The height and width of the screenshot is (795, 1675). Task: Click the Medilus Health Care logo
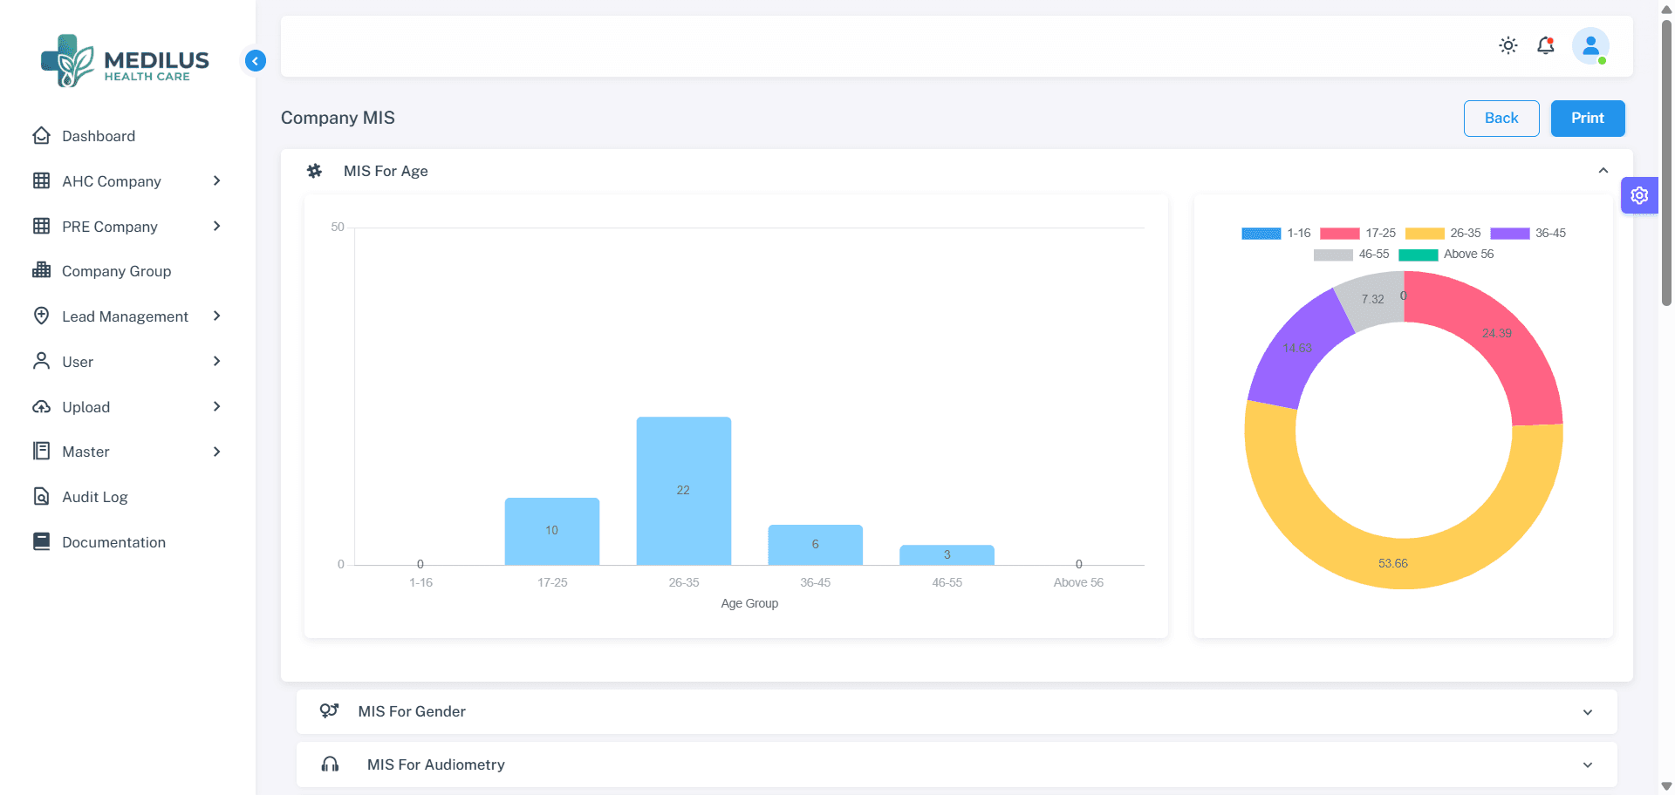pyautogui.click(x=125, y=60)
